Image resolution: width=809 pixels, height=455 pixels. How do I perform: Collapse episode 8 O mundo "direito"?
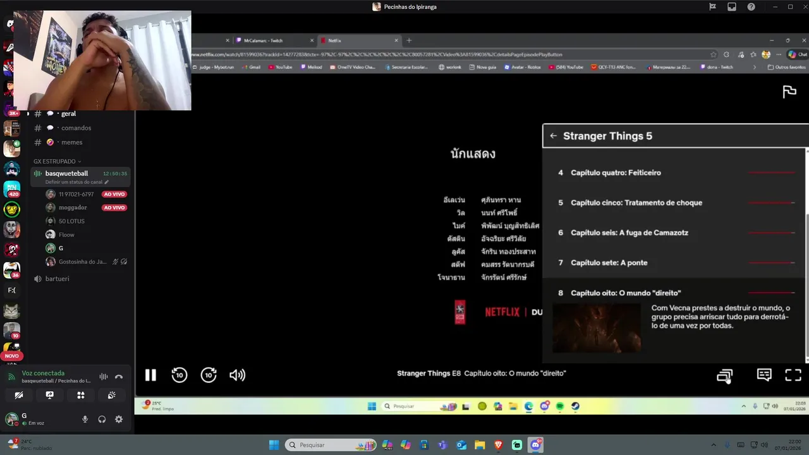tap(674, 293)
